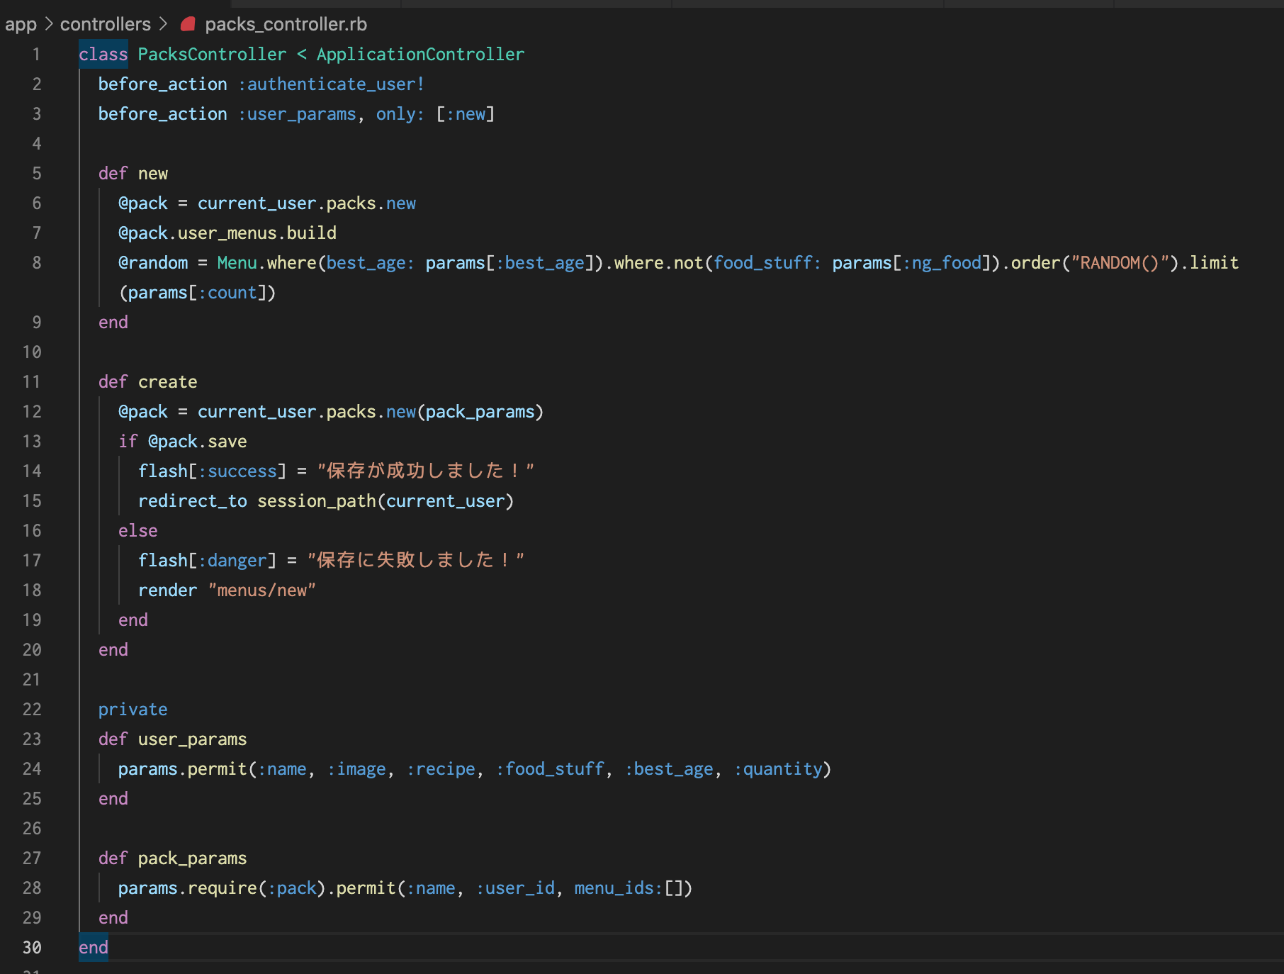Click 'session_path(current_user)' call
The width and height of the screenshot is (1284, 974).
point(385,501)
